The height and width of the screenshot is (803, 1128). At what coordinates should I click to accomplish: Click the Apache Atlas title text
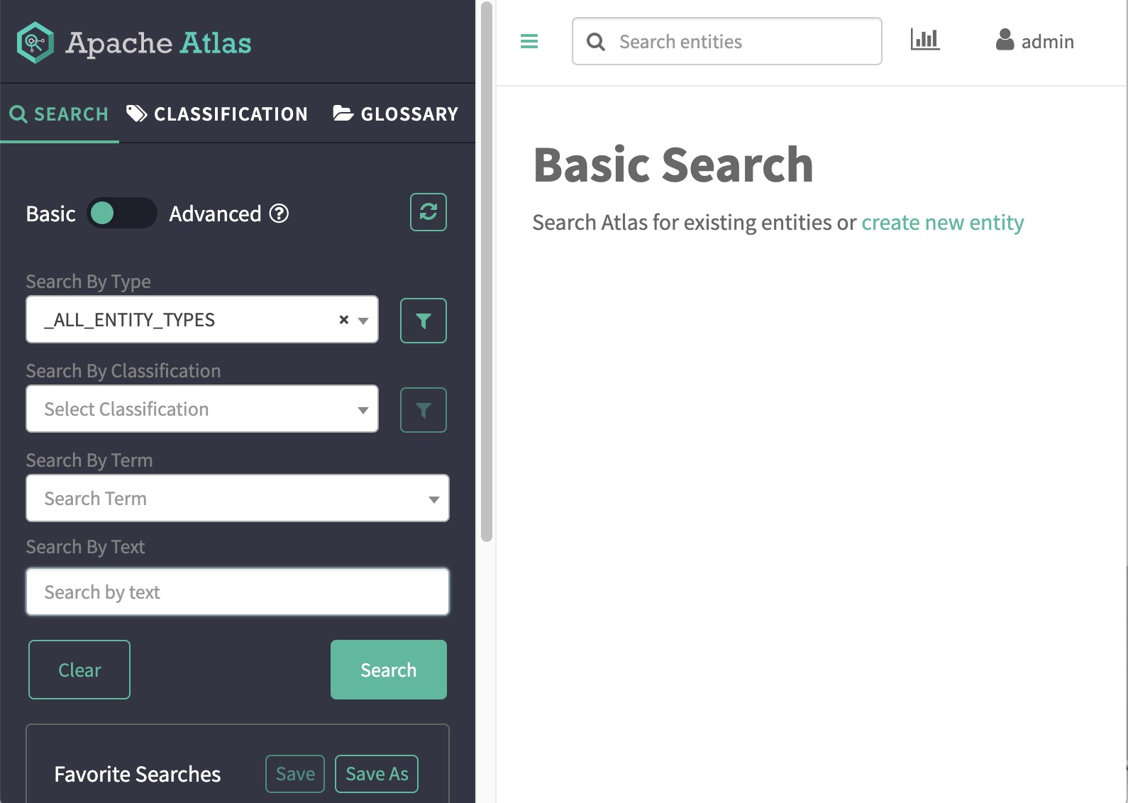click(158, 43)
